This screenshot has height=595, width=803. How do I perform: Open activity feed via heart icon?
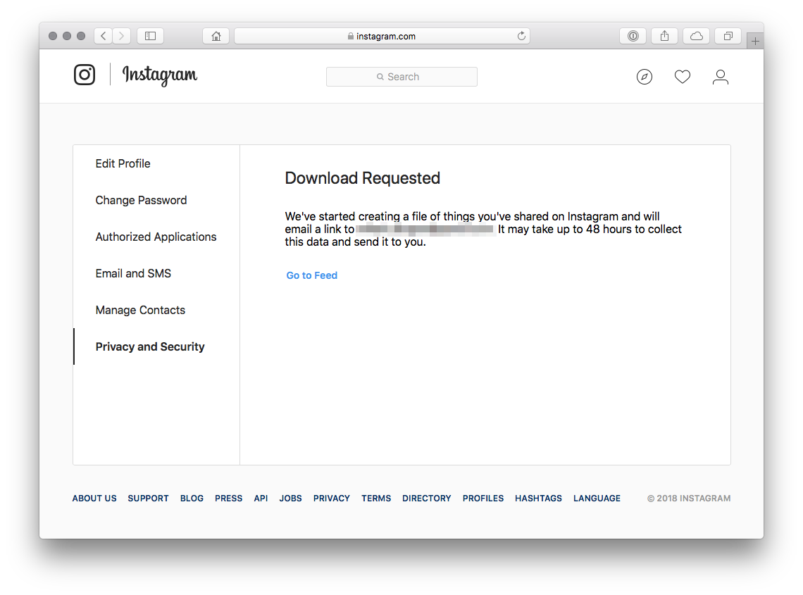682,77
